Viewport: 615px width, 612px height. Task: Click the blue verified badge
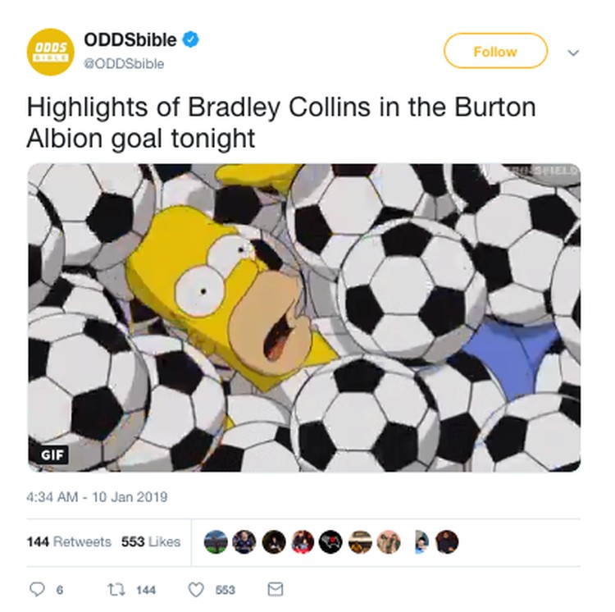(x=191, y=39)
